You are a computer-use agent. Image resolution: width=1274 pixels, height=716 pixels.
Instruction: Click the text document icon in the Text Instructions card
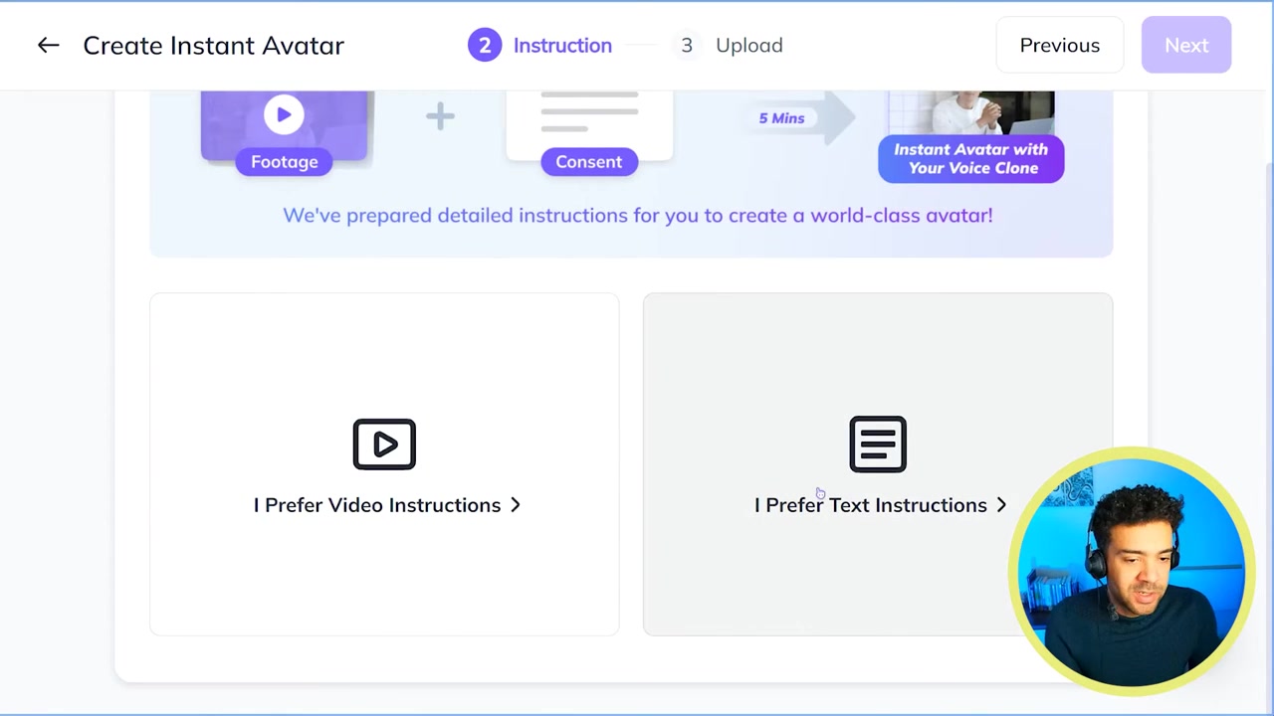pyautogui.click(x=878, y=445)
